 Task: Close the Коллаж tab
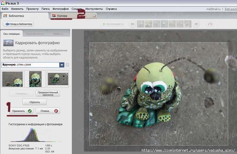(94, 16)
